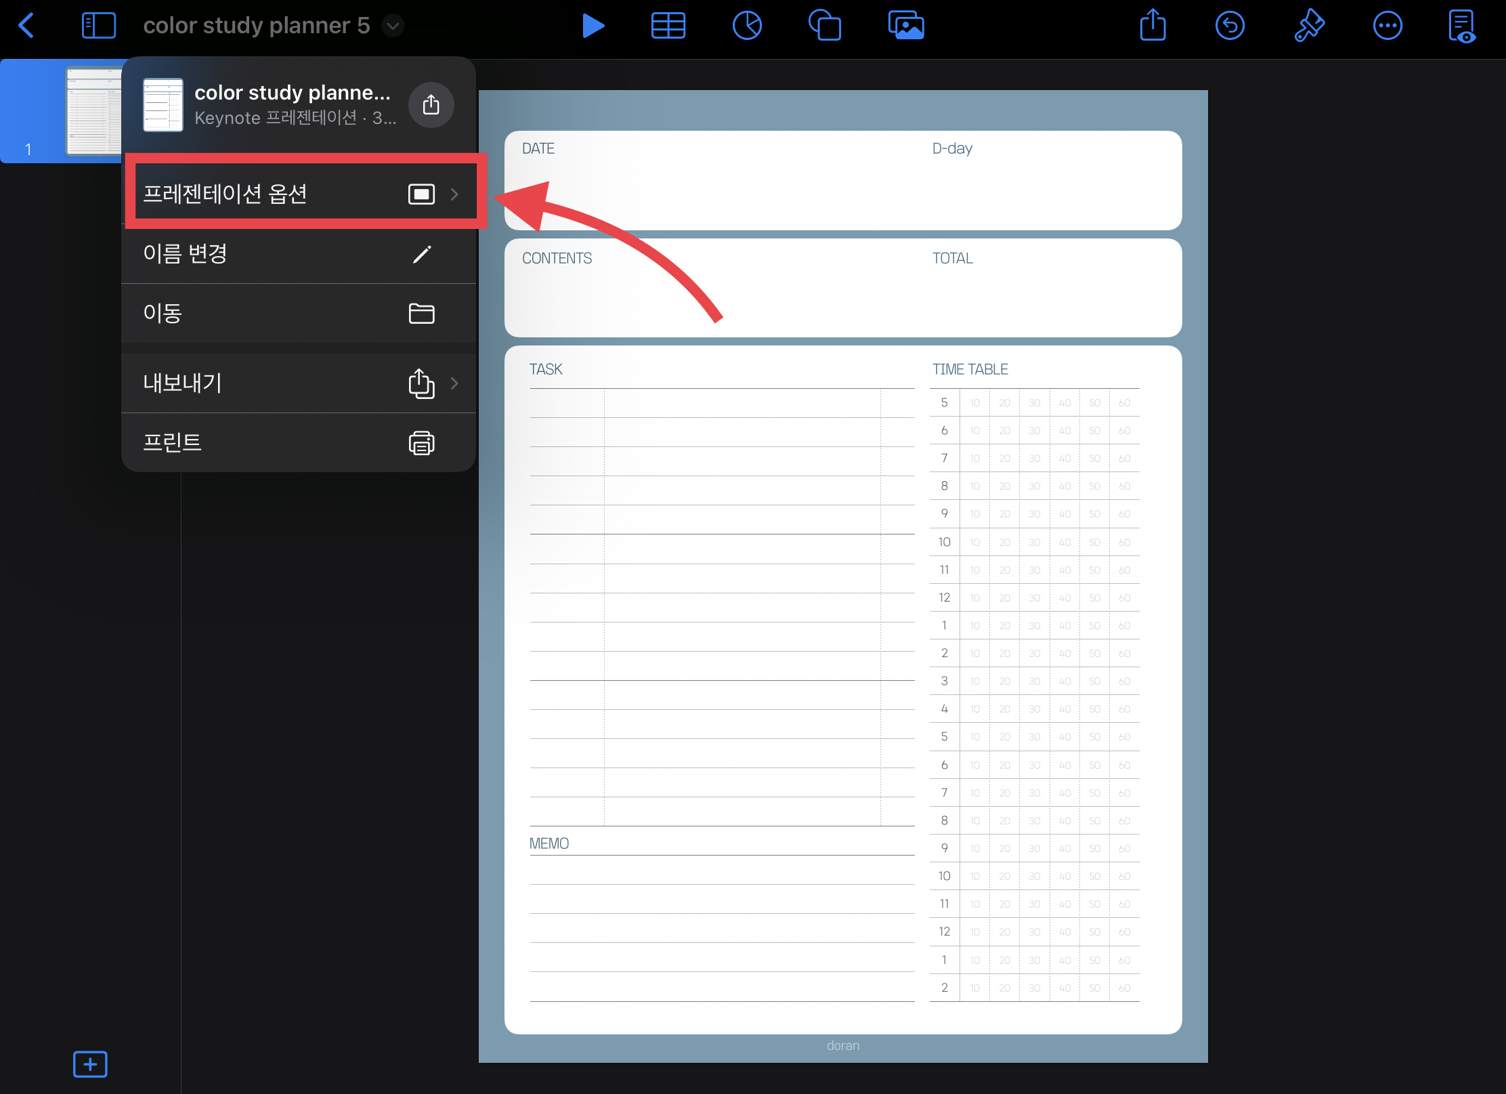Insert a table from toolbar

[668, 26]
